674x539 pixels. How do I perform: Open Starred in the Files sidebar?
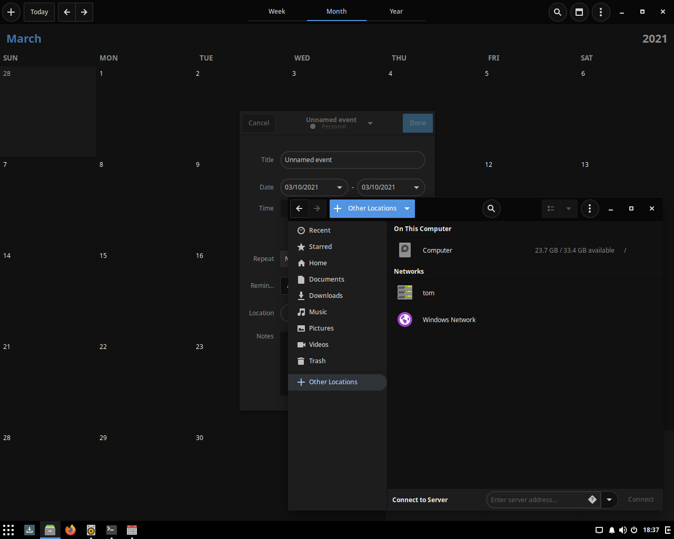[x=338, y=247]
